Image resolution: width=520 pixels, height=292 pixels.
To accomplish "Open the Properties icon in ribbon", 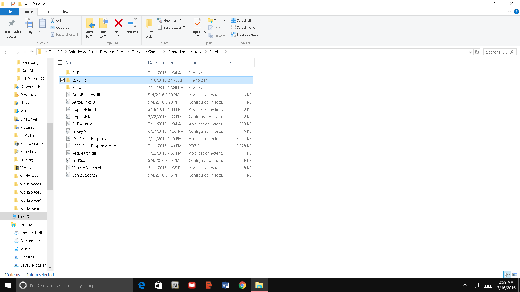I will click(x=197, y=24).
